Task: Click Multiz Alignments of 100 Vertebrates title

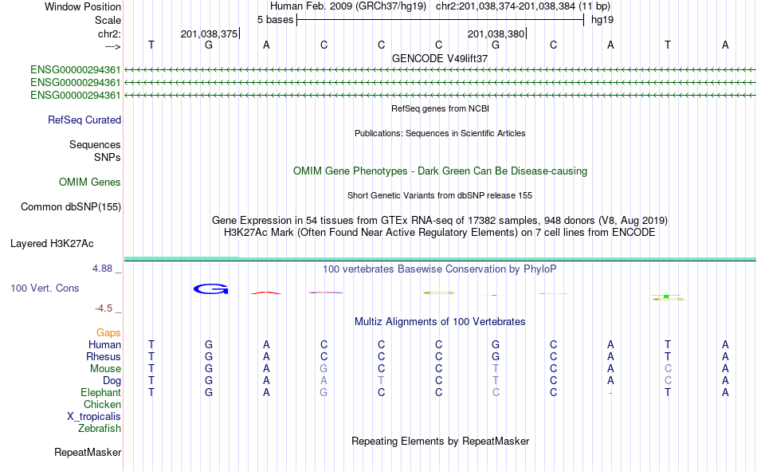Action: (440, 322)
